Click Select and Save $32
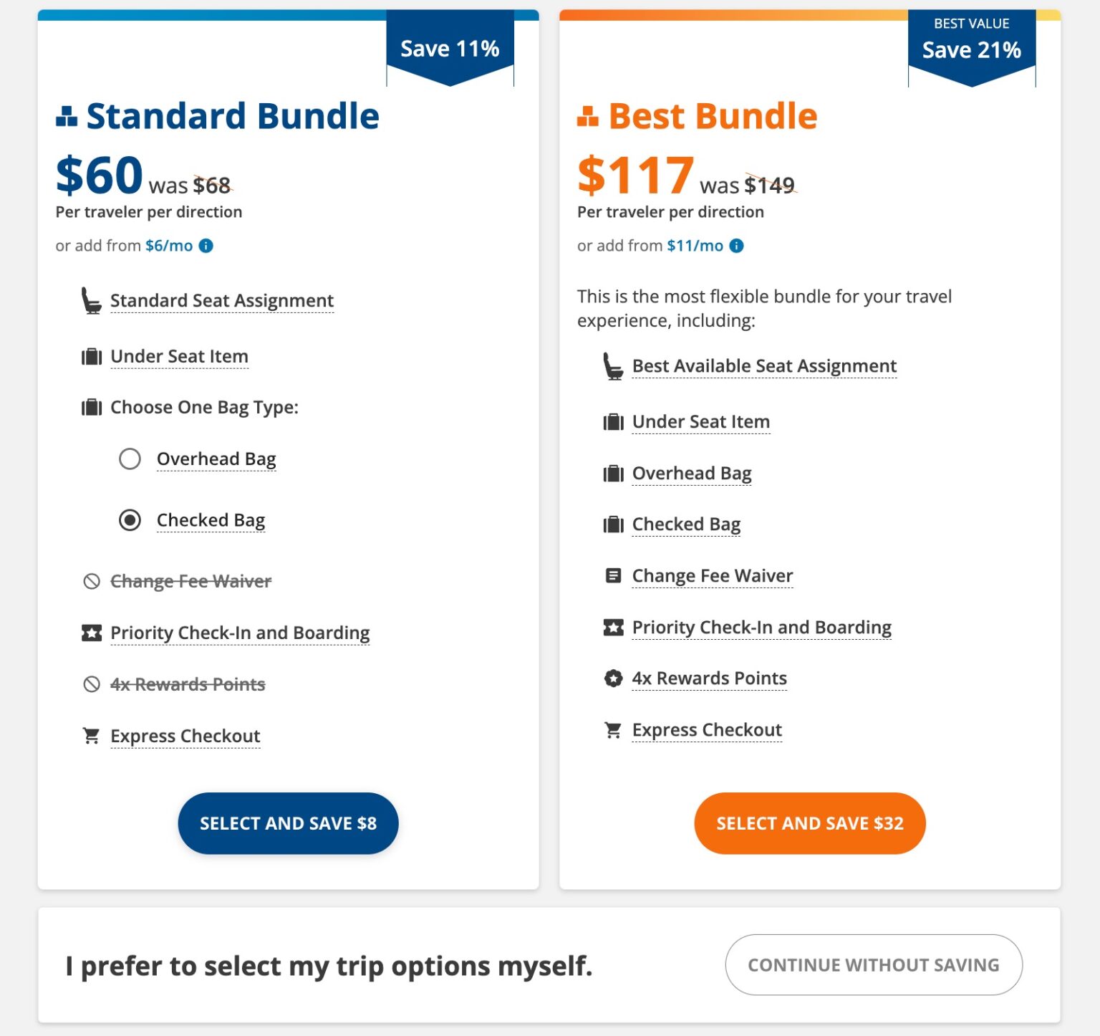Image resolution: width=1100 pixels, height=1036 pixels. [809, 822]
